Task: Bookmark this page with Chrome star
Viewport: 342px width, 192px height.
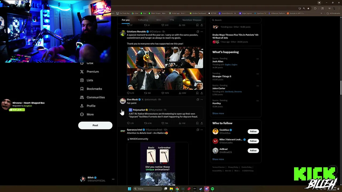Action: pos(308,9)
